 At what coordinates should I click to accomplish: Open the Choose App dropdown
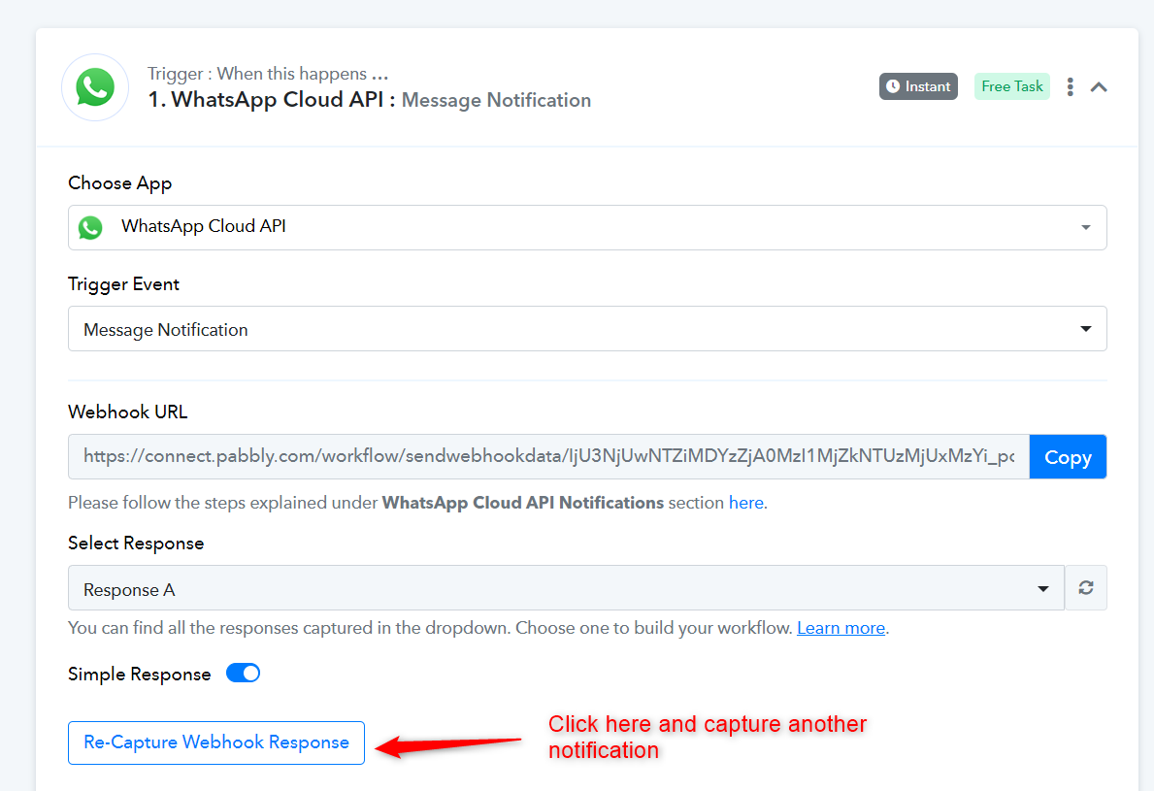(587, 227)
